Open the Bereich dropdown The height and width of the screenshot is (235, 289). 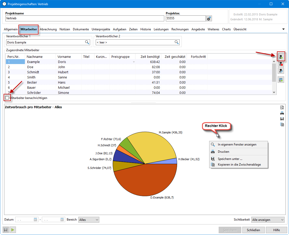click(x=89, y=220)
